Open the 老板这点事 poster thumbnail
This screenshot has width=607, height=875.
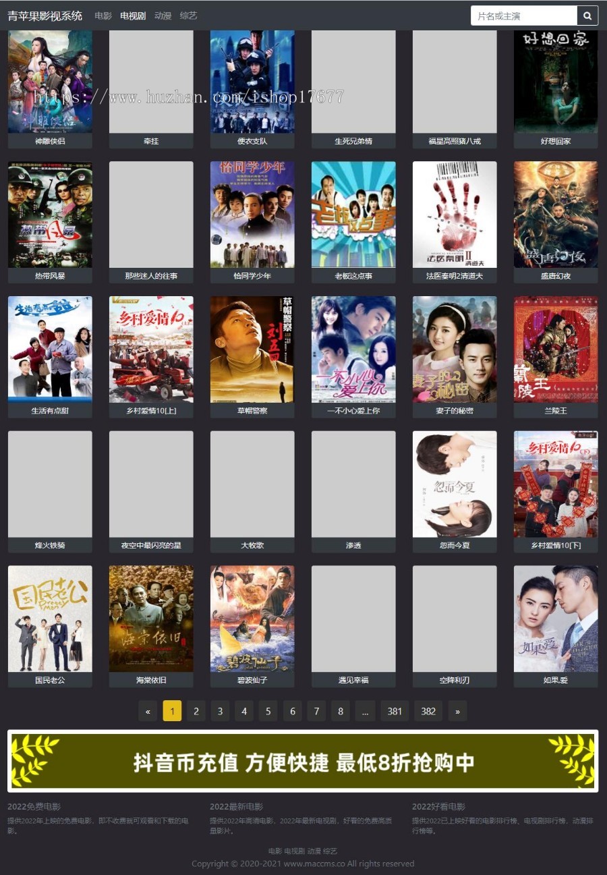click(x=353, y=215)
